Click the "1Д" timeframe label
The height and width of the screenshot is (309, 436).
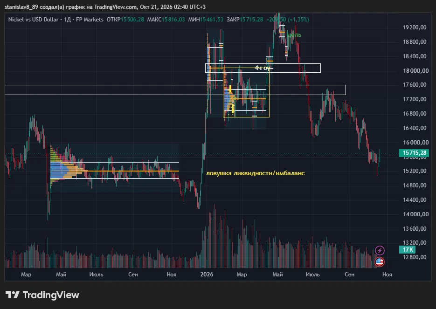point(67,20)
